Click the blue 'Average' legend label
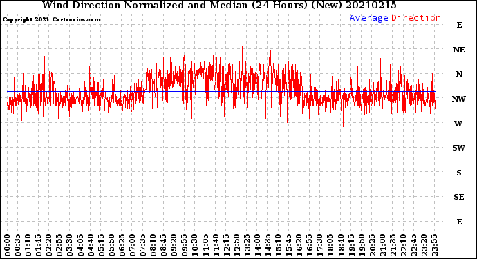The width and height of the screenshot is (477, 259). coord(368,18)
